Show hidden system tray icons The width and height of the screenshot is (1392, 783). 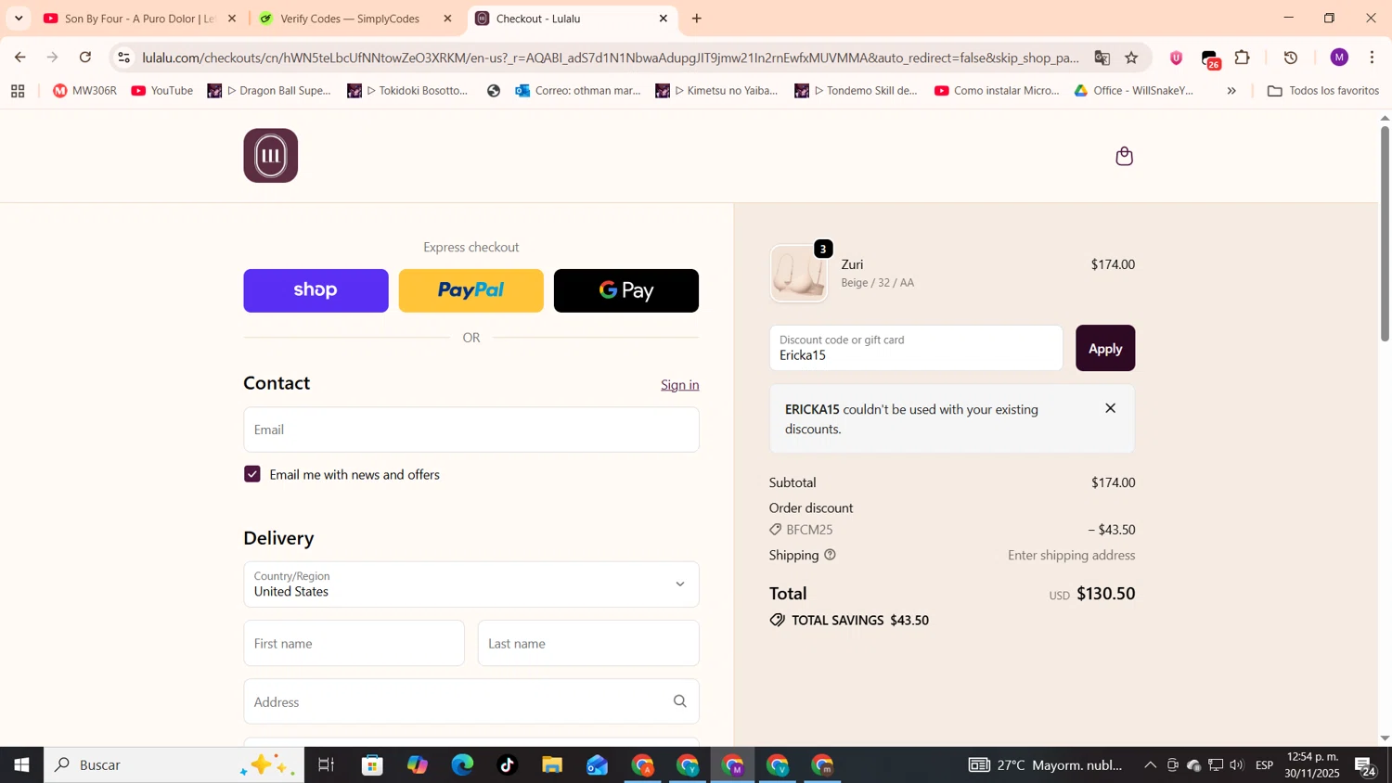pos(1150,765)
